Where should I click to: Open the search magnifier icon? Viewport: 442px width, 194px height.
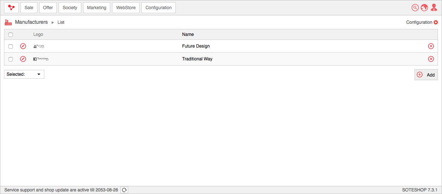click(415, 8)
